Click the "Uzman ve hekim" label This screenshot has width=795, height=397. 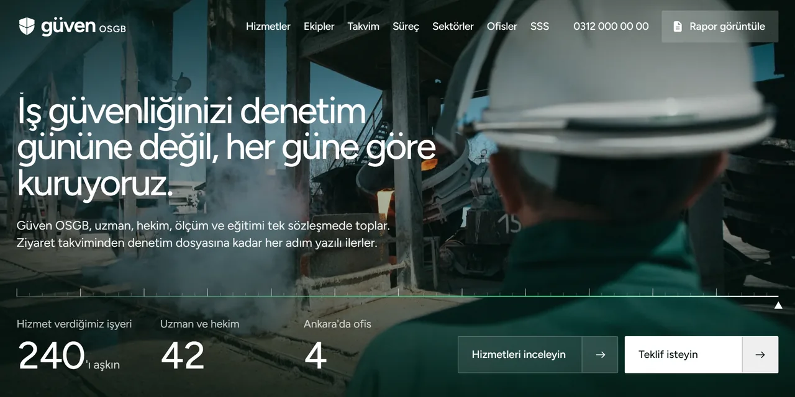click(x=199, y=324)
